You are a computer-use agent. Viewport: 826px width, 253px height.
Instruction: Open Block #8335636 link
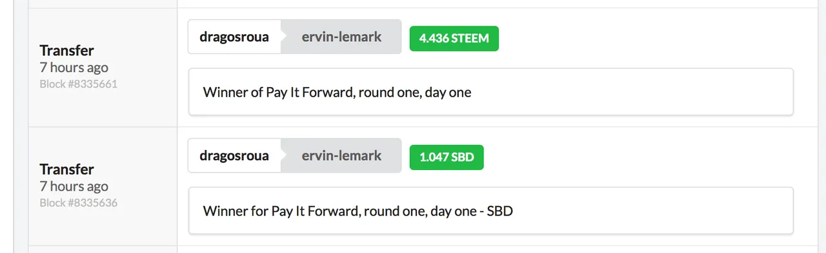tap(78, 203)
